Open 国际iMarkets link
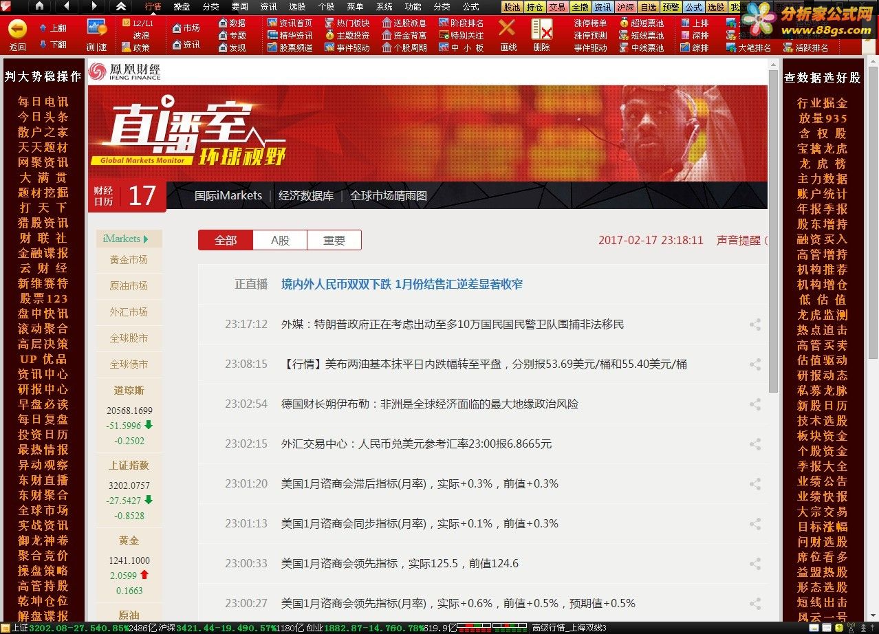 coord(228,196)
